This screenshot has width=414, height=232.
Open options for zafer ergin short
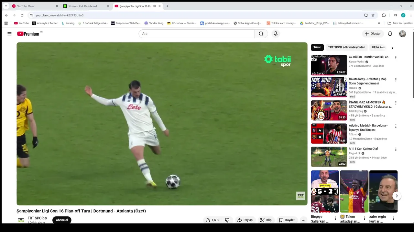[394, 218]
